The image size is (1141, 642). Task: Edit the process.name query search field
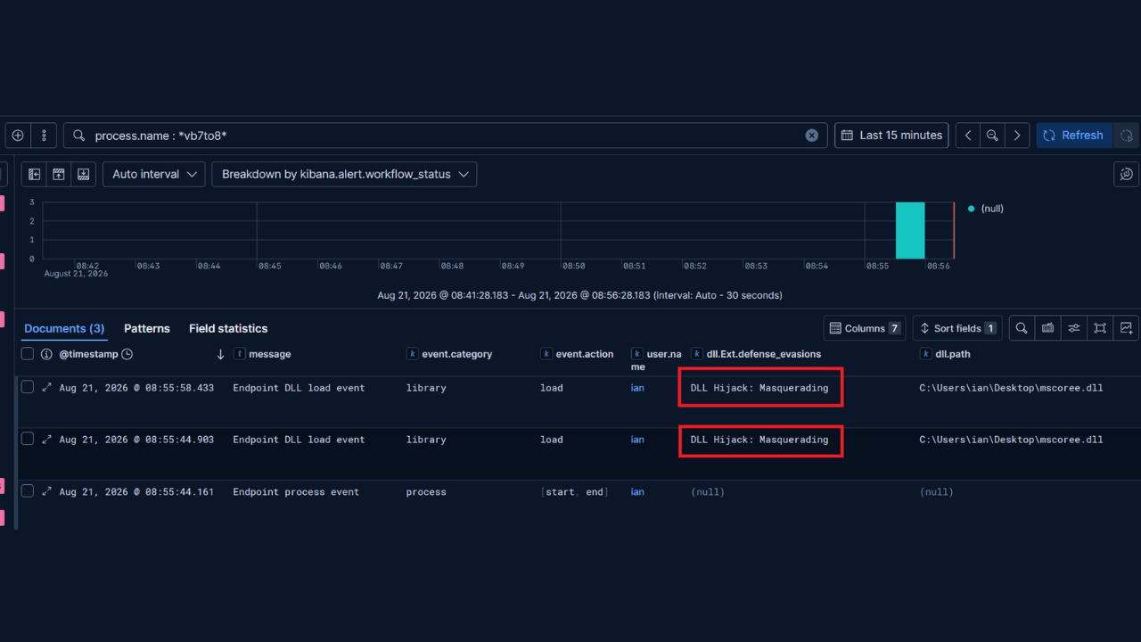click(x=445, y=136)
